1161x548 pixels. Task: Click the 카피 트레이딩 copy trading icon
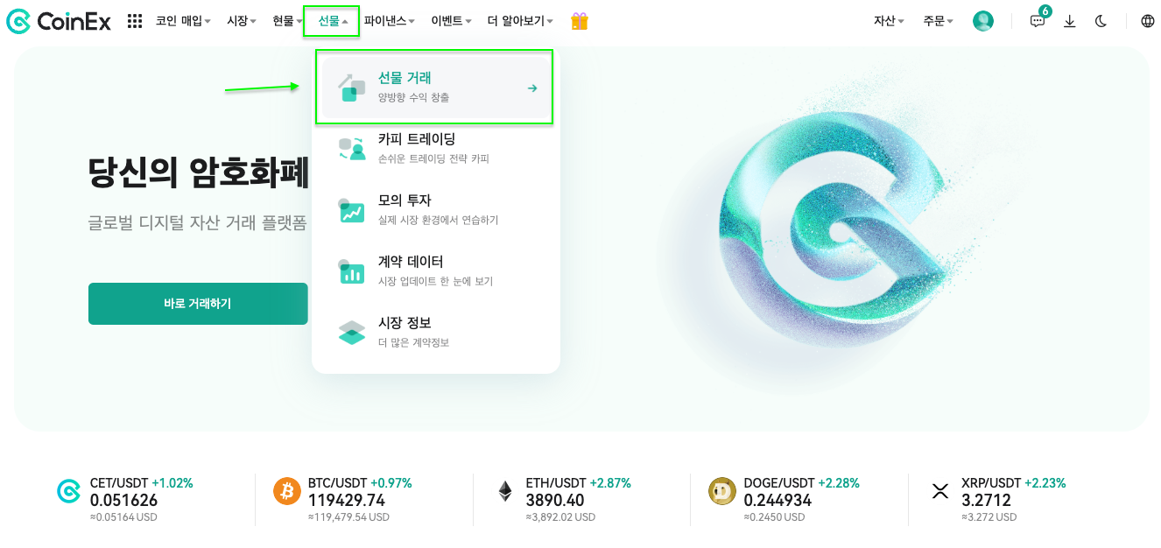[351, 146]
